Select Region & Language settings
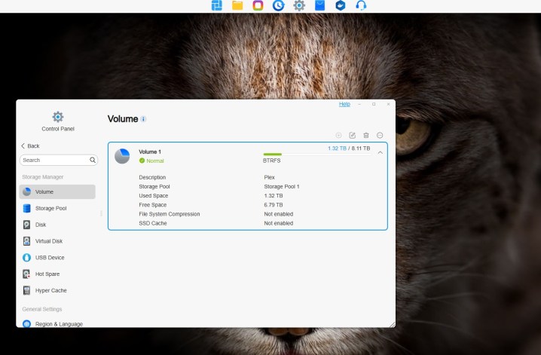This screenshot has width=541, height=355. [x=58, y=323]
